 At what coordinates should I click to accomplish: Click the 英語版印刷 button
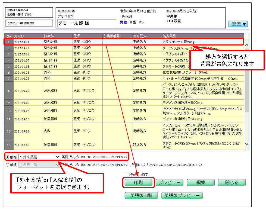tap(141, 196)
